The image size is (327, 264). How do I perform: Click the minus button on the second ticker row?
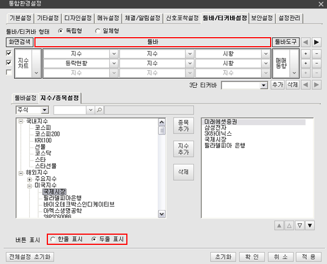pos(317,63)
